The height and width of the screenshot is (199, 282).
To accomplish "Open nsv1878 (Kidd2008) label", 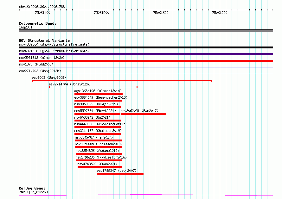I will tap(36, 64).
